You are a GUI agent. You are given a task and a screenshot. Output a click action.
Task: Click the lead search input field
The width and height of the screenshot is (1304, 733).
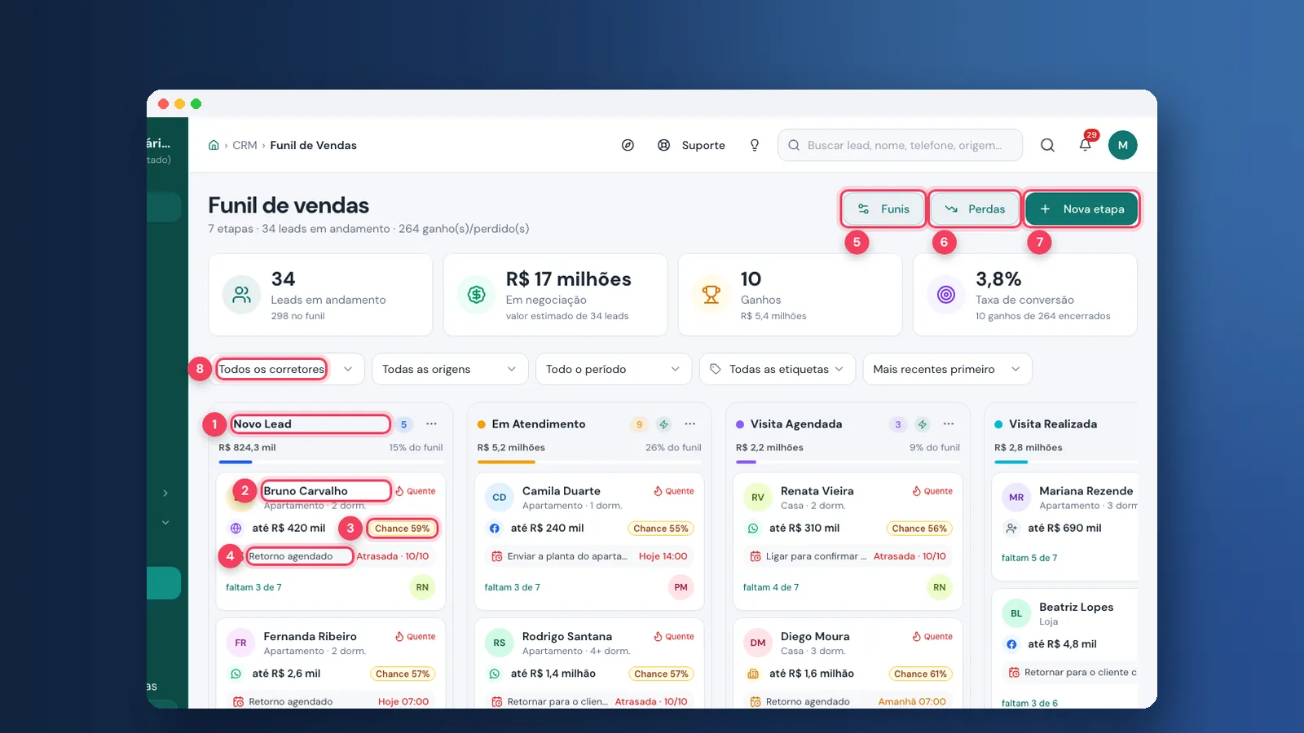pos(901,145)
